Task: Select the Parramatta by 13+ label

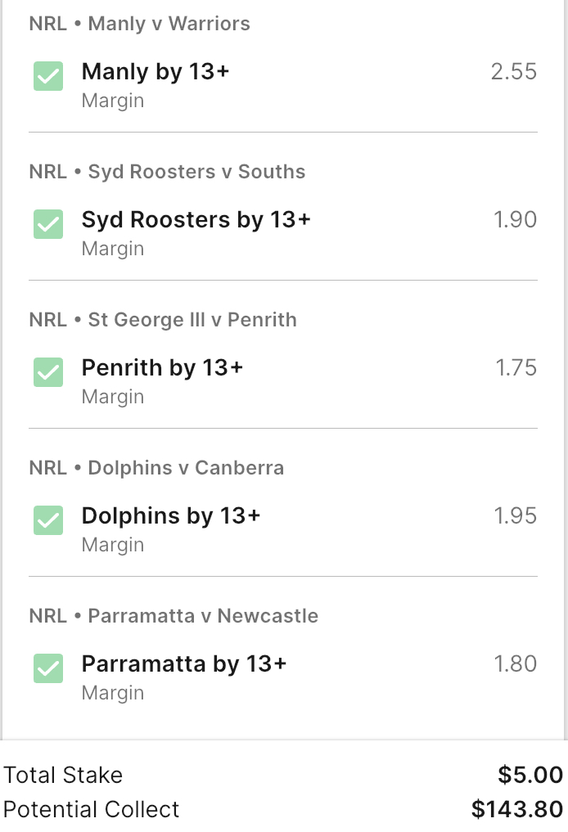Action: tap(184, 664)
